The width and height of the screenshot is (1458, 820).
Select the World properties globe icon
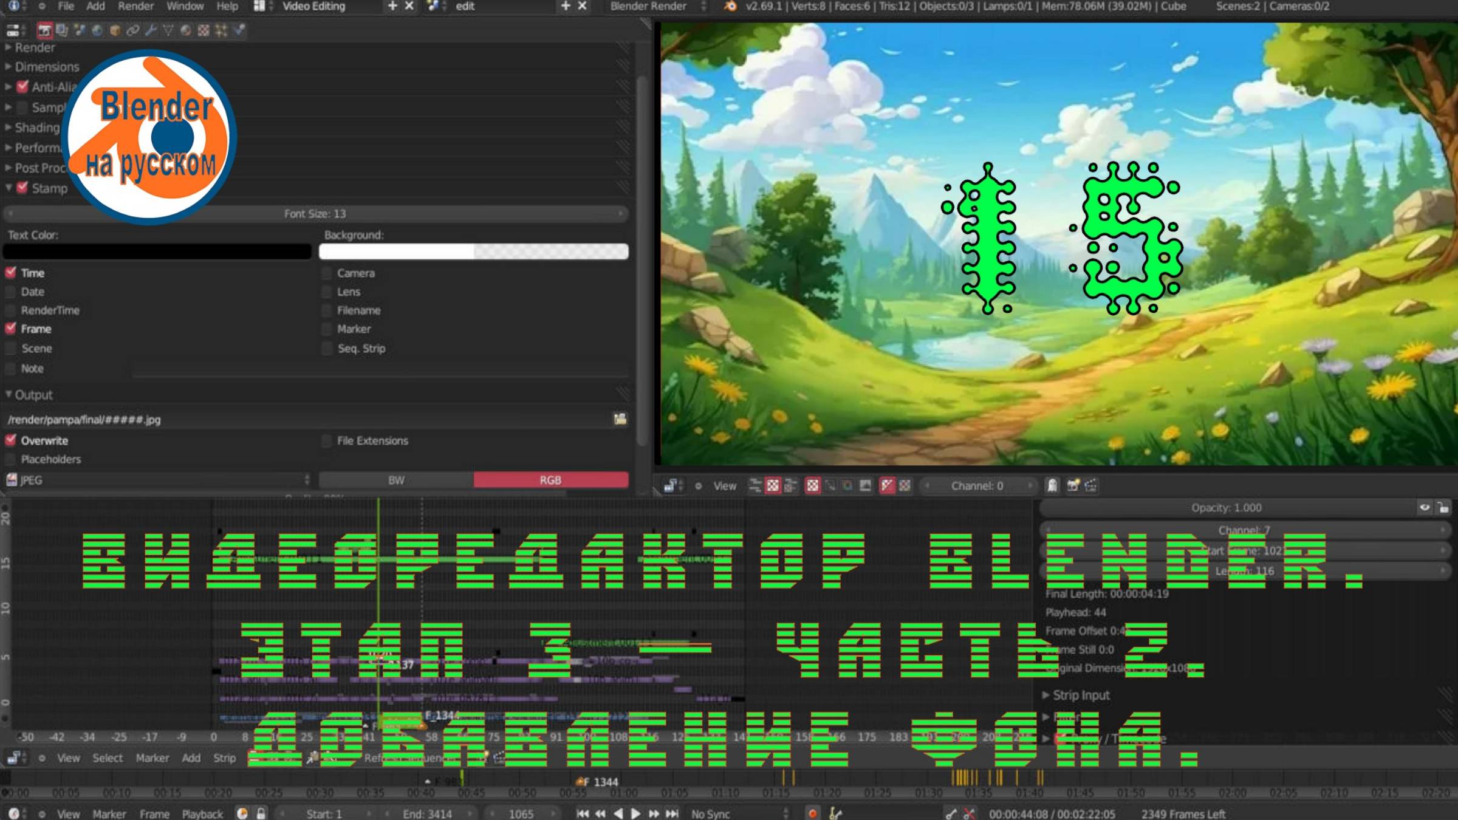[x=97, y=29]
